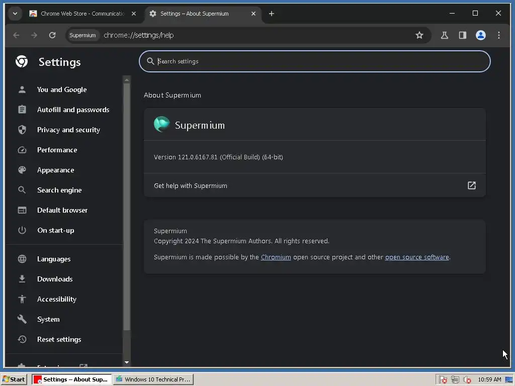This screenshot has height=386, width=515.
Task: Toggle the side panel icon
Action: pos(463,35)
